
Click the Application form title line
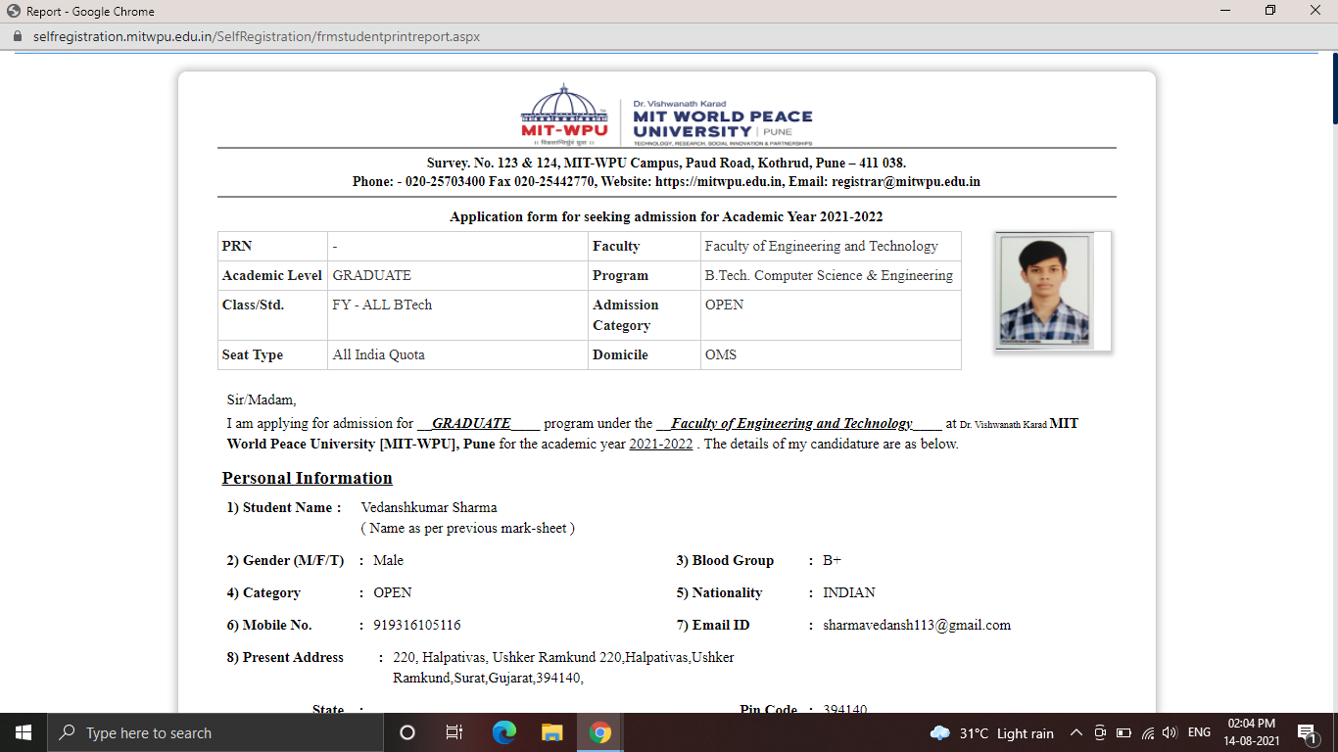pyautogui.click(x=666, y=216)
